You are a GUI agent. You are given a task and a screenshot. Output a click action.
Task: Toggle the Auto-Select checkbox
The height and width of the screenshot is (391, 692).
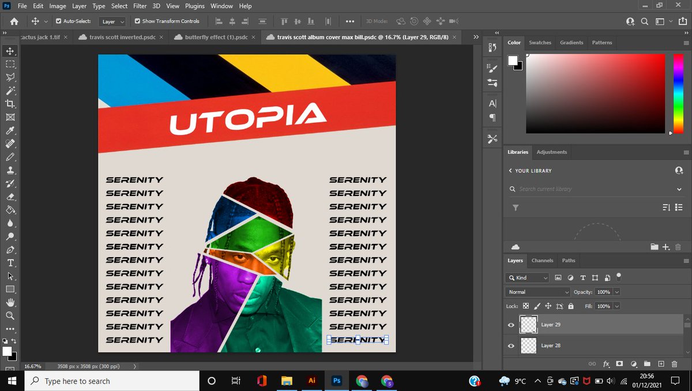click(58, 21)
